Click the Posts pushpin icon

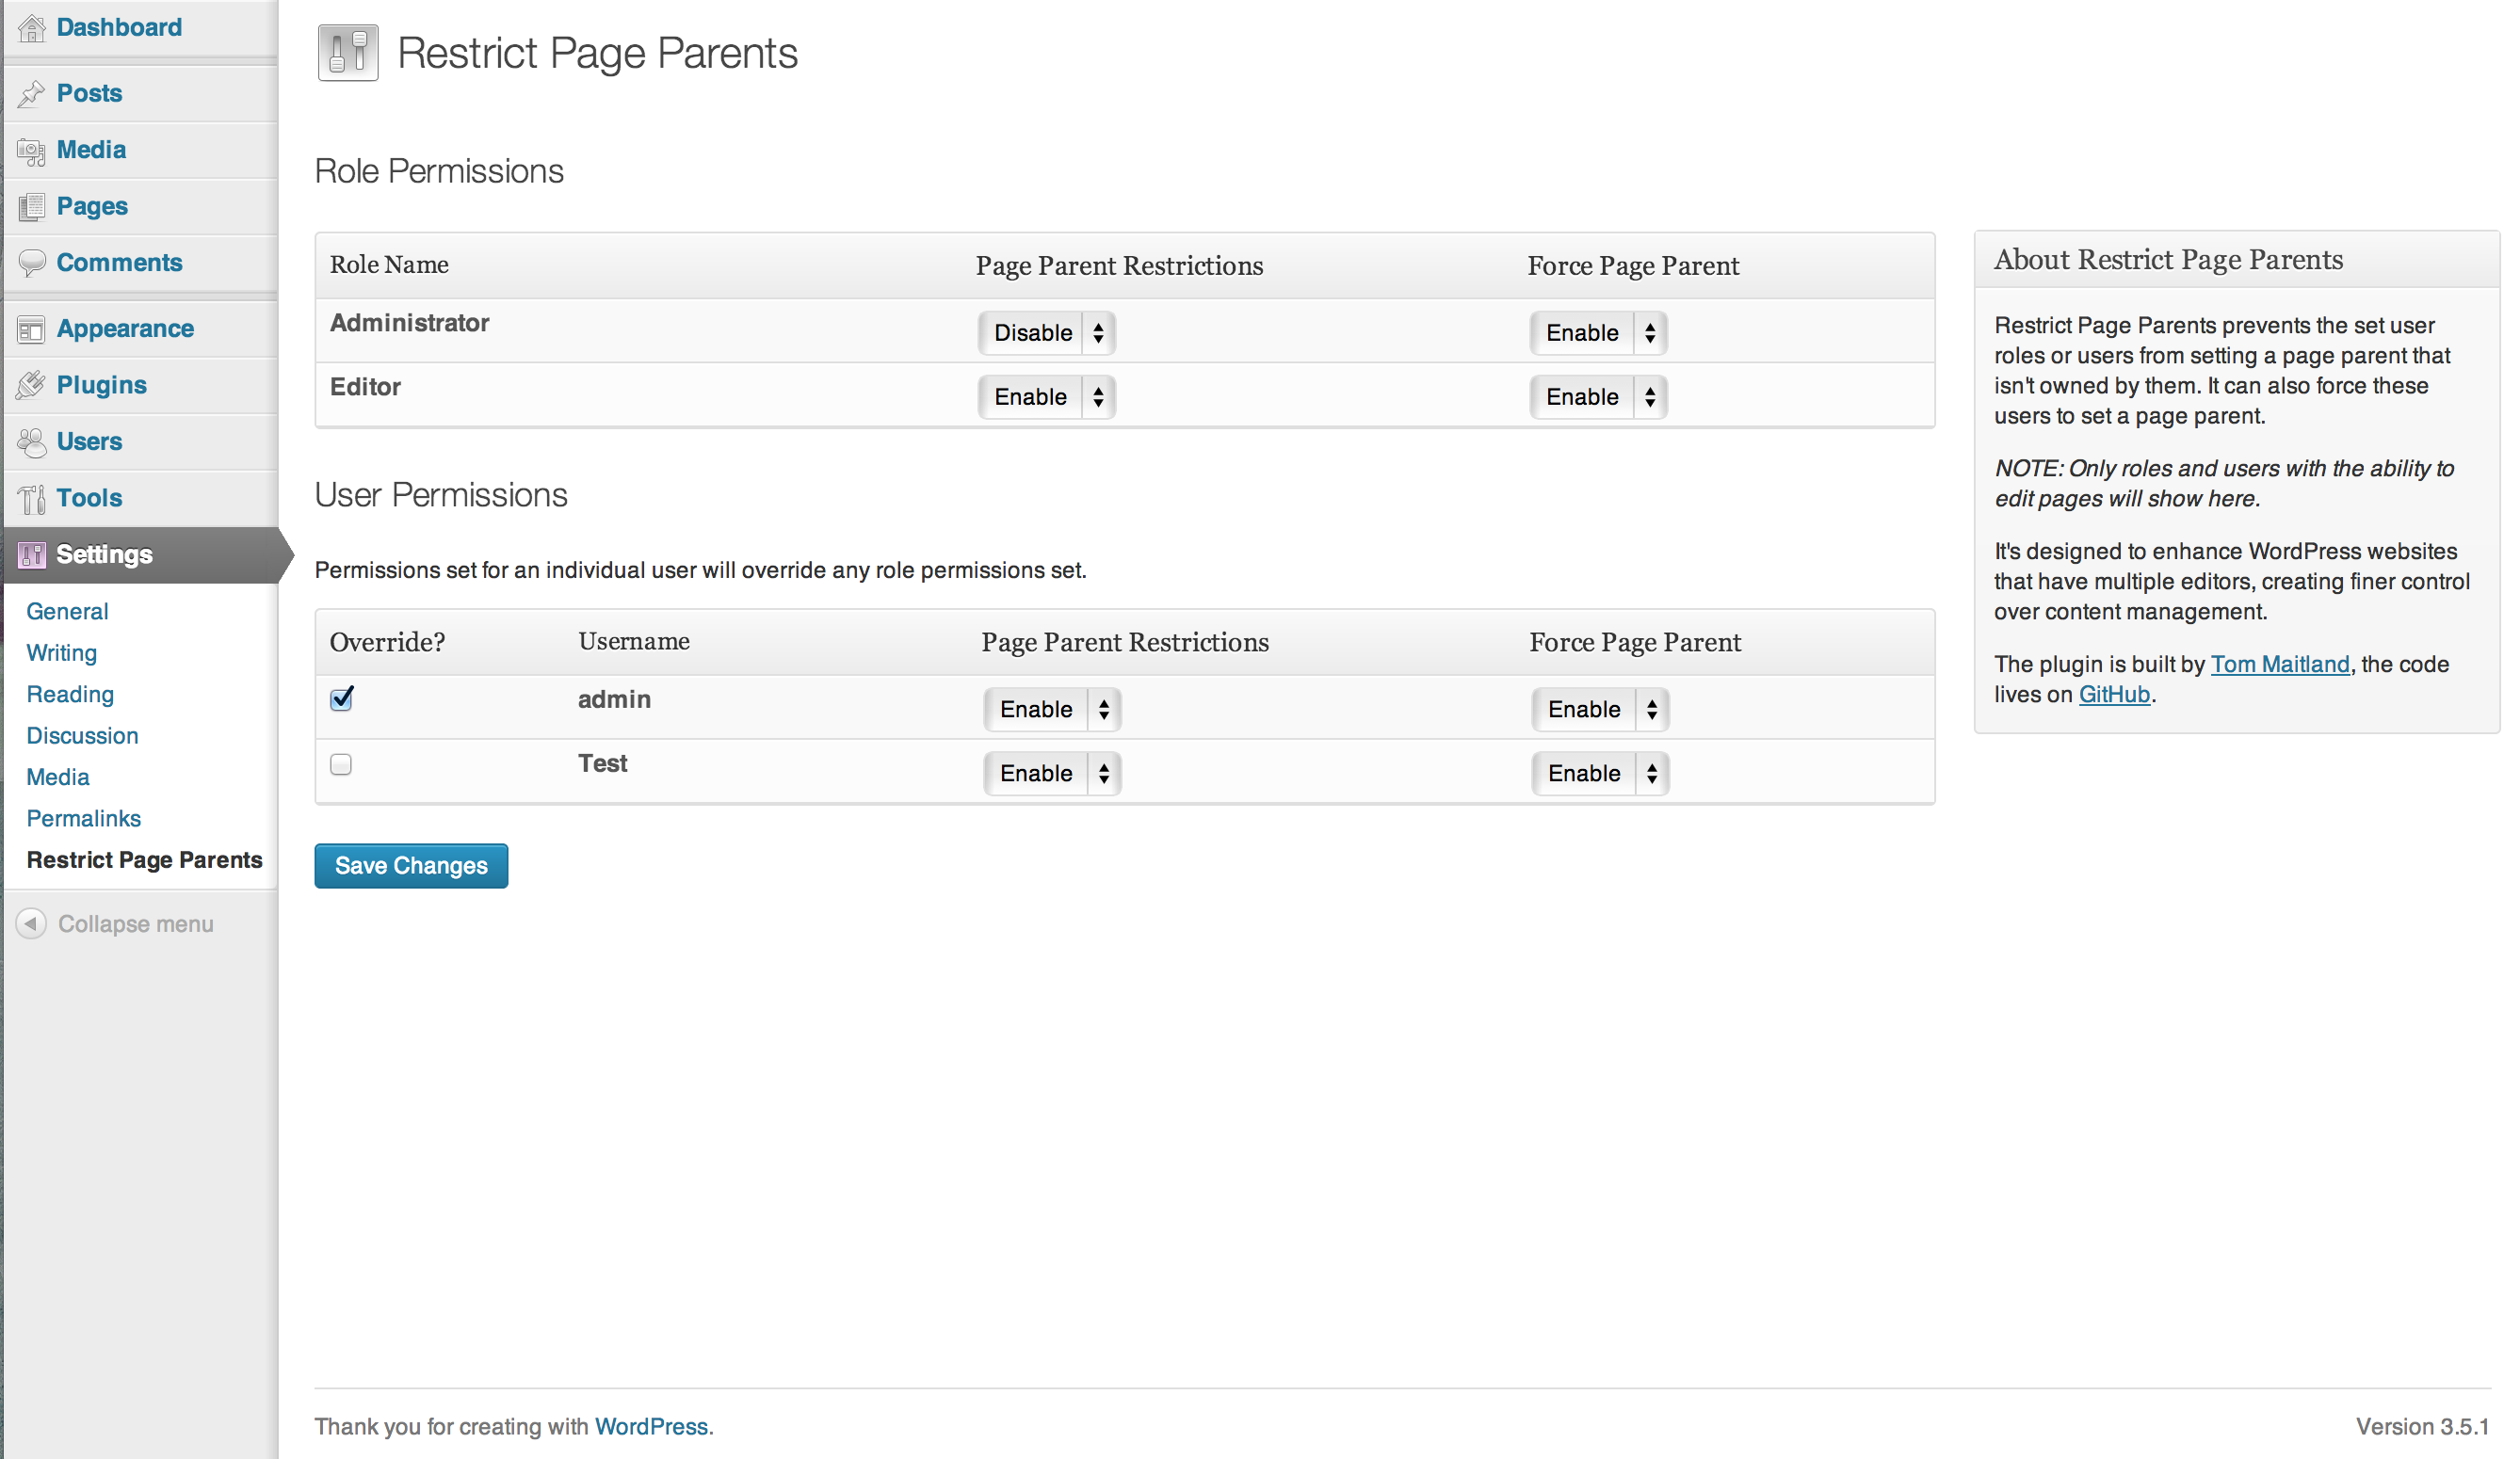coord(32,93)
